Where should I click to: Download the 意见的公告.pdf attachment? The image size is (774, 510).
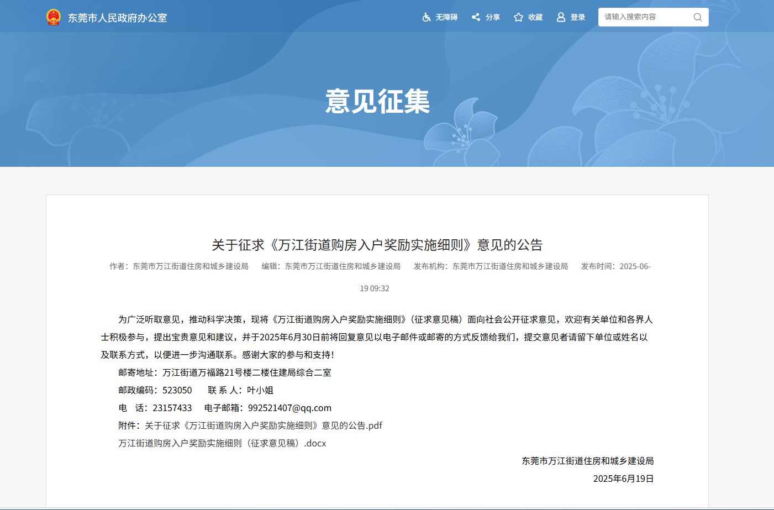point(263,425)
